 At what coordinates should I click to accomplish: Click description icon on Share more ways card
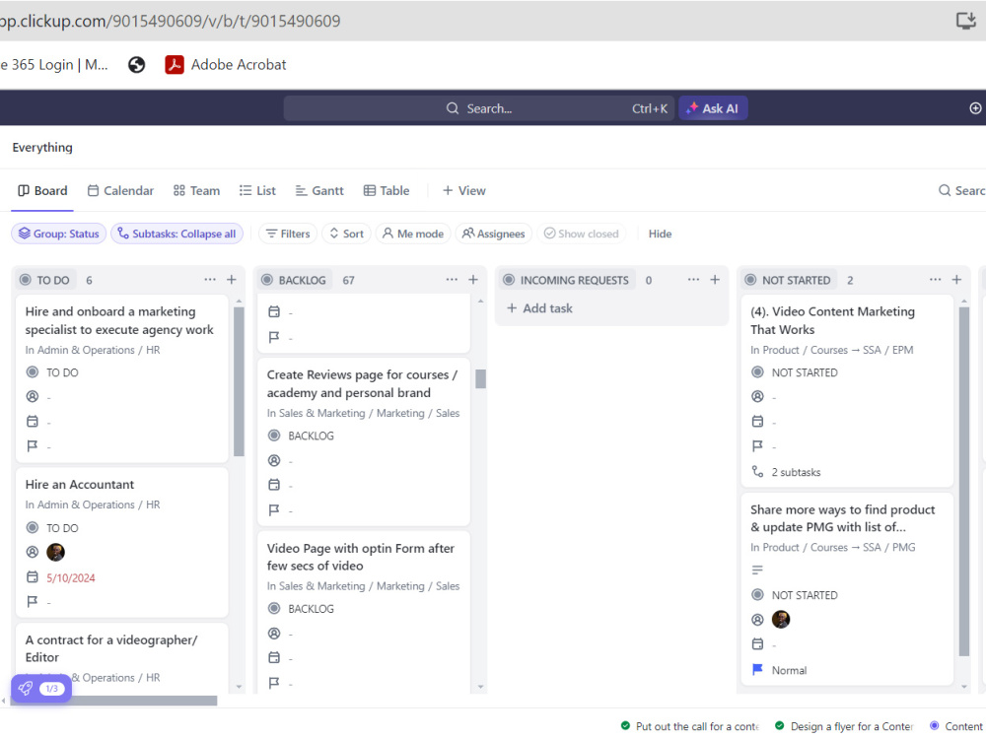757,570
